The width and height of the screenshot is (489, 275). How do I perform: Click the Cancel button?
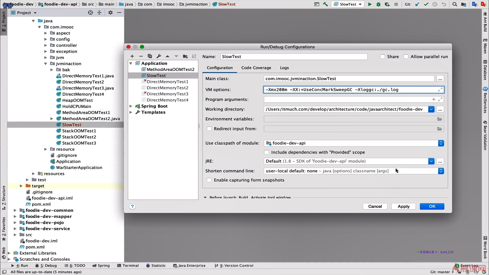pyautogui.click(x=375, y=207)
